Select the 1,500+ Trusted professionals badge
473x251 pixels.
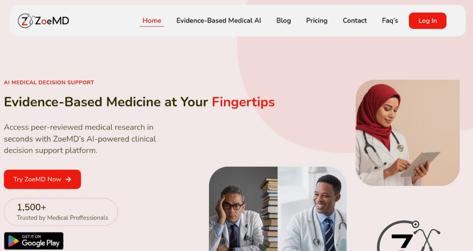coord(60,212)
